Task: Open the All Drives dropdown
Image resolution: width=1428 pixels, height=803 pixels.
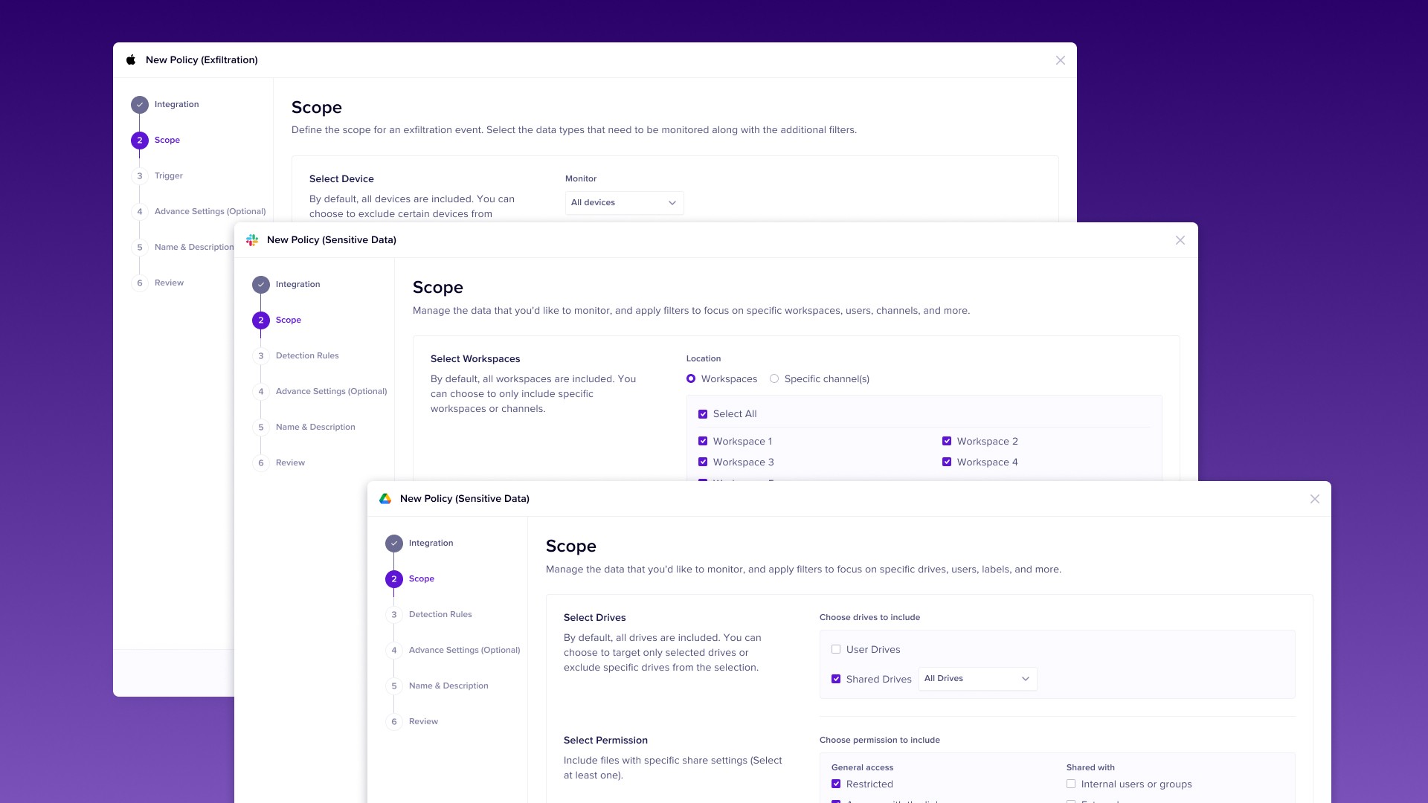Action: [978, 679]
